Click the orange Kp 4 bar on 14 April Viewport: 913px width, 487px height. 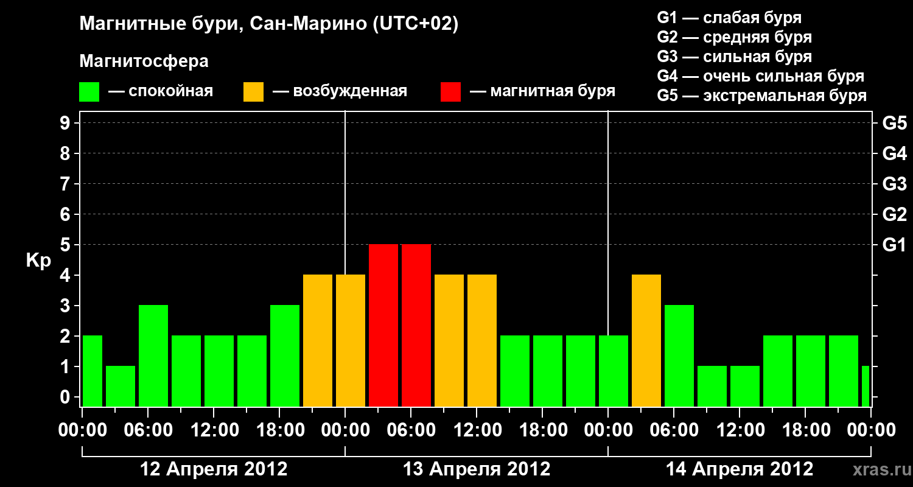pyautogui.click(x=646, y=340)
